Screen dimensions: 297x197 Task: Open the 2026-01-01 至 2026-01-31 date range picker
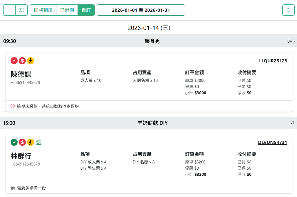point(141,10)
